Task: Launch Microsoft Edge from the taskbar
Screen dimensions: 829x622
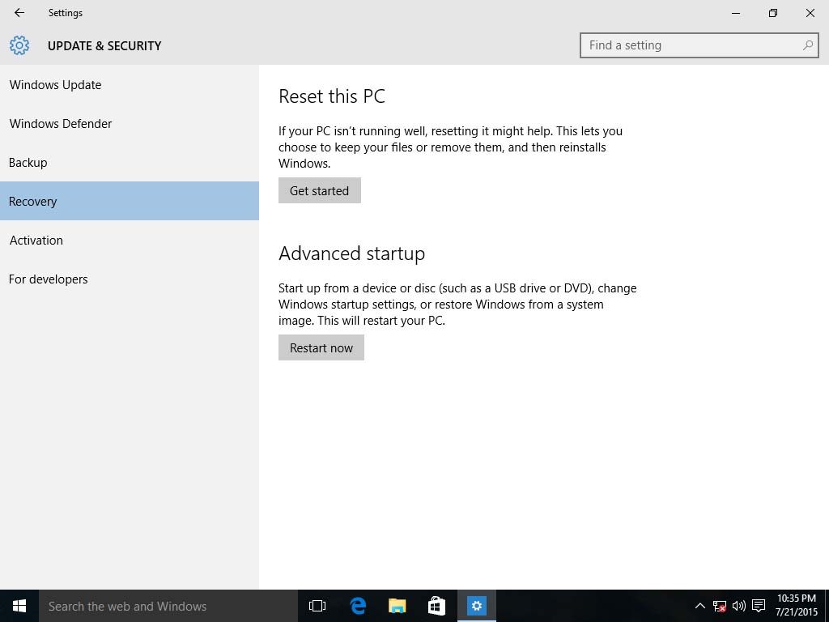Action: click(x=358, y=606)
